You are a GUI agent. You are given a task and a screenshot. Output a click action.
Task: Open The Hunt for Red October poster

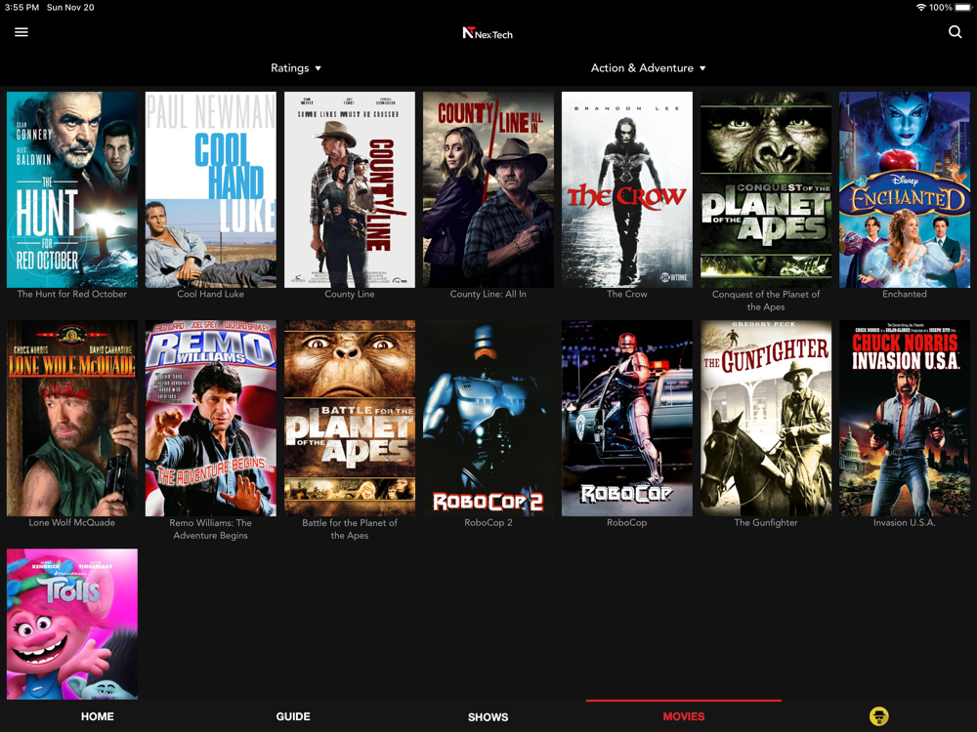tap(72, 190)
